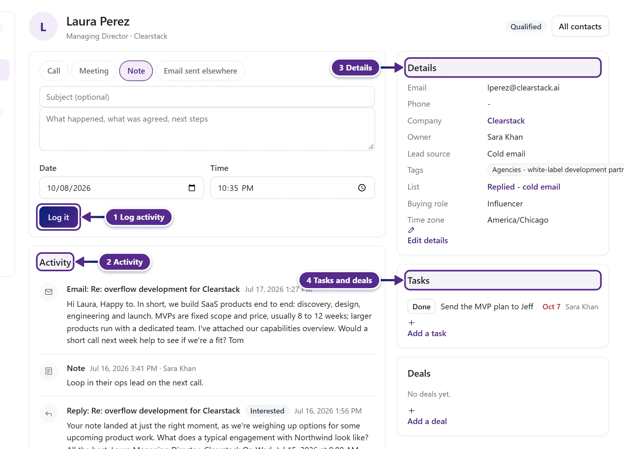Click note text Loop in their ops lead
Screen dimensions: 624x449
135,383
